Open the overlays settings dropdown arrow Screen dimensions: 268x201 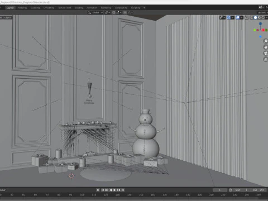click(242, 18)
